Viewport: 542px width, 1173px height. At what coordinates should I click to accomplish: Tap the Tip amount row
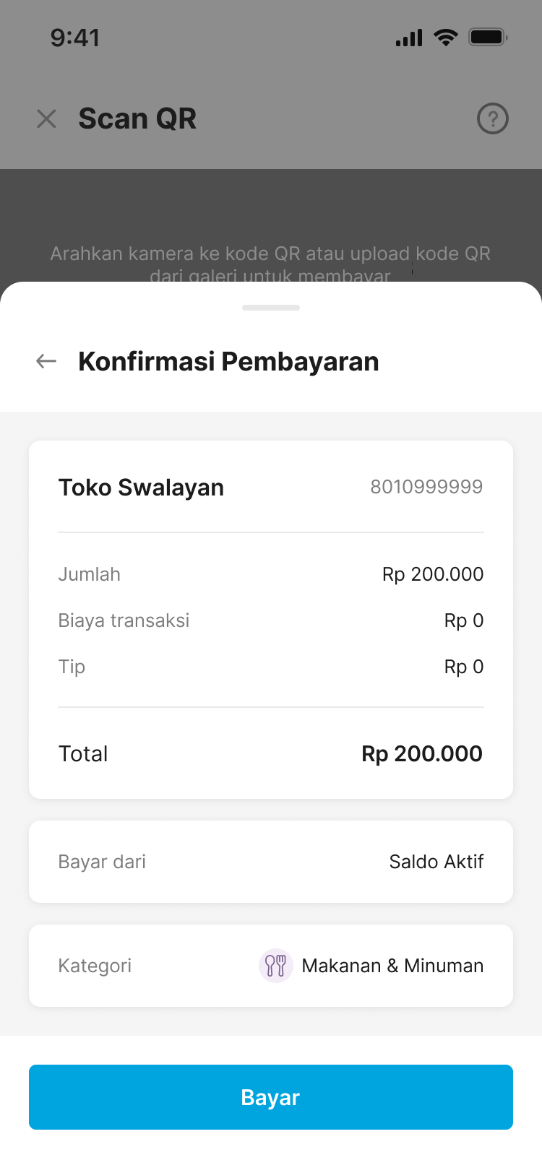(x=271, y=667)
